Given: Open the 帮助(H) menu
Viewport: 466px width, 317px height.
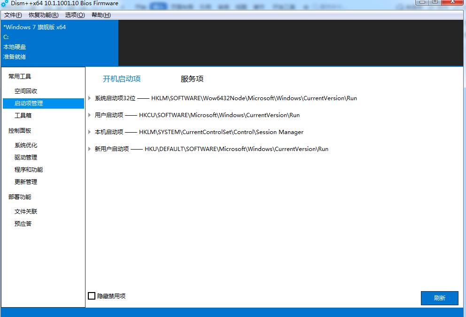Looking at the screenshot, I should coord(101,15).
